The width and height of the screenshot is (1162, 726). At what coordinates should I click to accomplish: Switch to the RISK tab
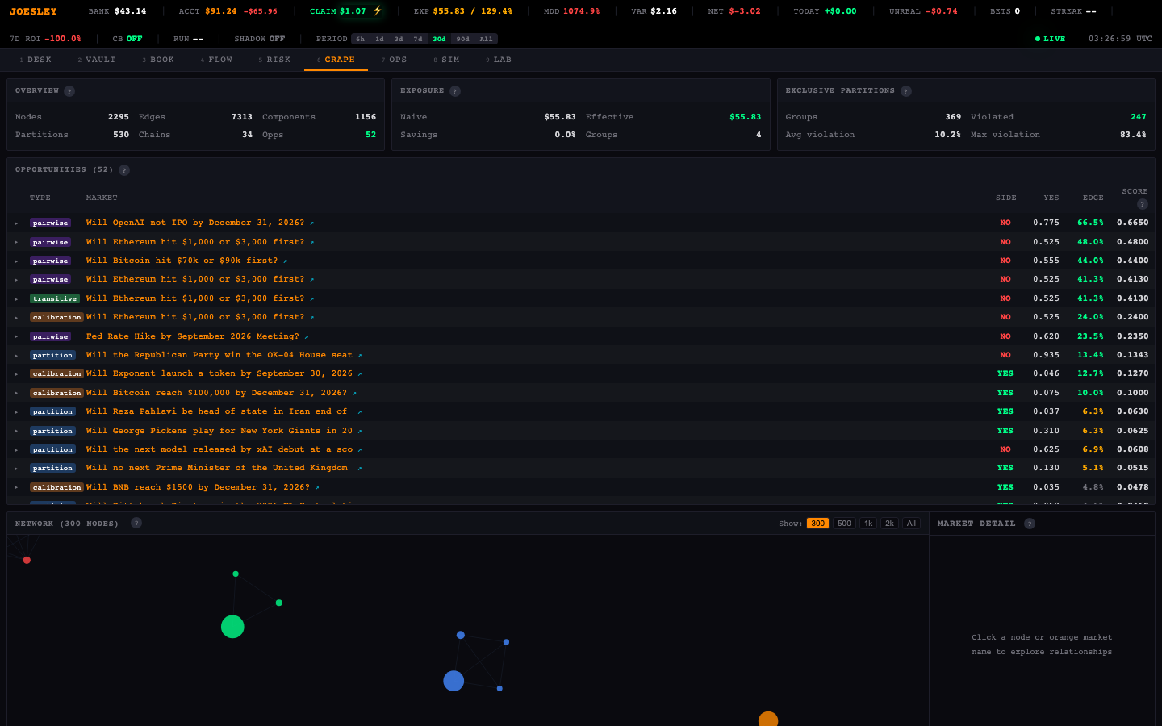(274, 60)
